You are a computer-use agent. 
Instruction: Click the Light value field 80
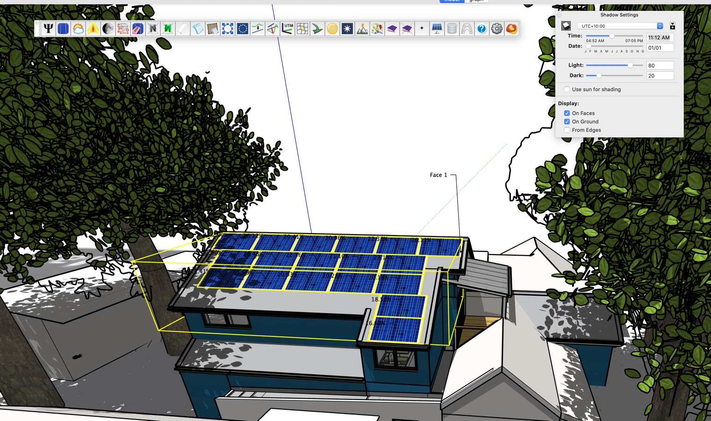tap(660, 65)
